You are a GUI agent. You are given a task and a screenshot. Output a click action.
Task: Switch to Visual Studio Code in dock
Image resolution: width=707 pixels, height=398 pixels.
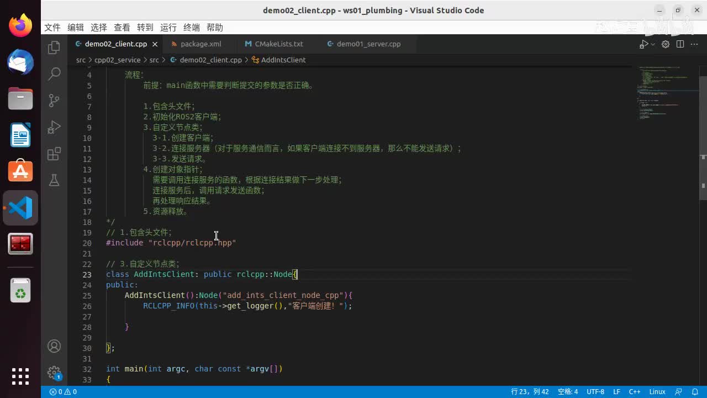[x=20, y=208]
